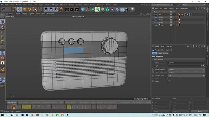This screenshot has height=117, width=209.
Task: Add a Camera object
Action: click(127, 9)
